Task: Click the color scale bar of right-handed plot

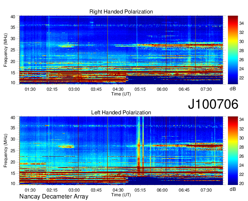Action: tap(233, 50)
